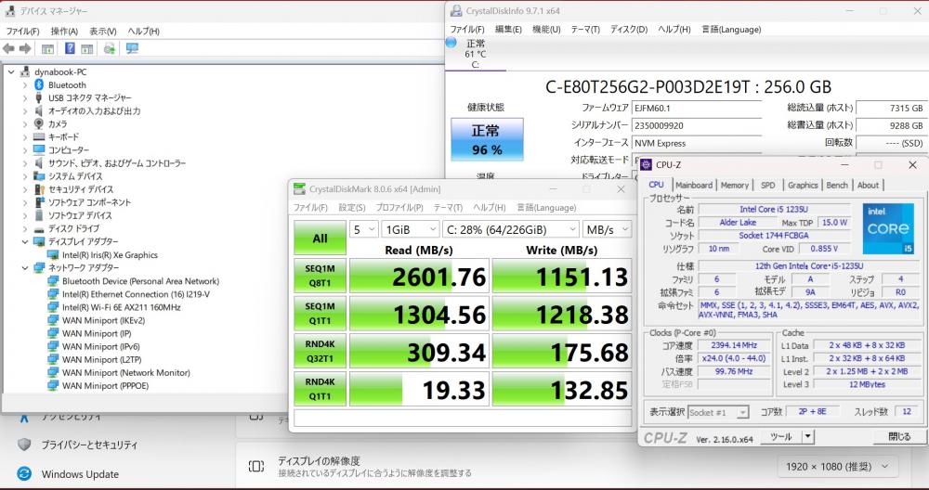Click the Intel Core i5 logo in CPU-Z
The image size is (929, 490).
pyautogui.click(x=888, y=228)
